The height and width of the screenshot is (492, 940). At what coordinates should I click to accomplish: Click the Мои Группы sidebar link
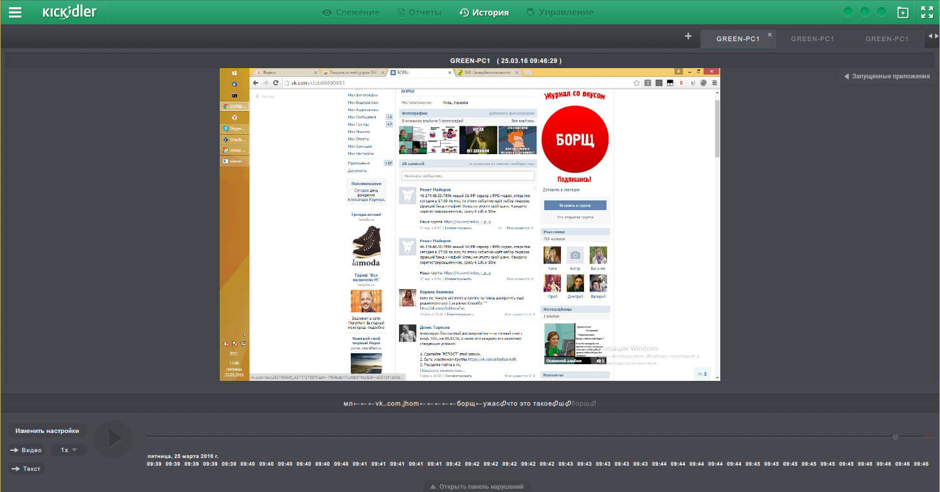tap(359, 124)
